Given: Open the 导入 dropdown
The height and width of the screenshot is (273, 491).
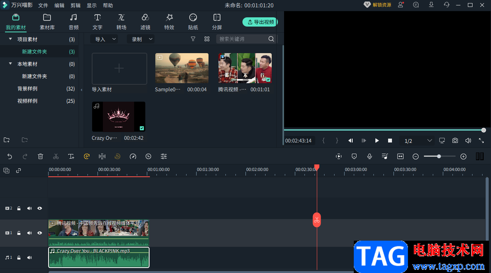Looking at the screenshot, I should click(104, 39).
